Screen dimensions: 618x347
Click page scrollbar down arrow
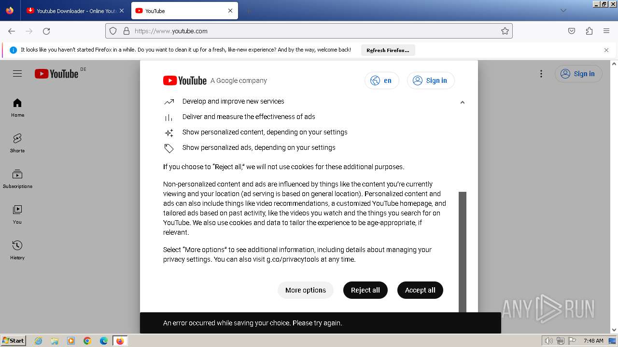coord(614,330)
